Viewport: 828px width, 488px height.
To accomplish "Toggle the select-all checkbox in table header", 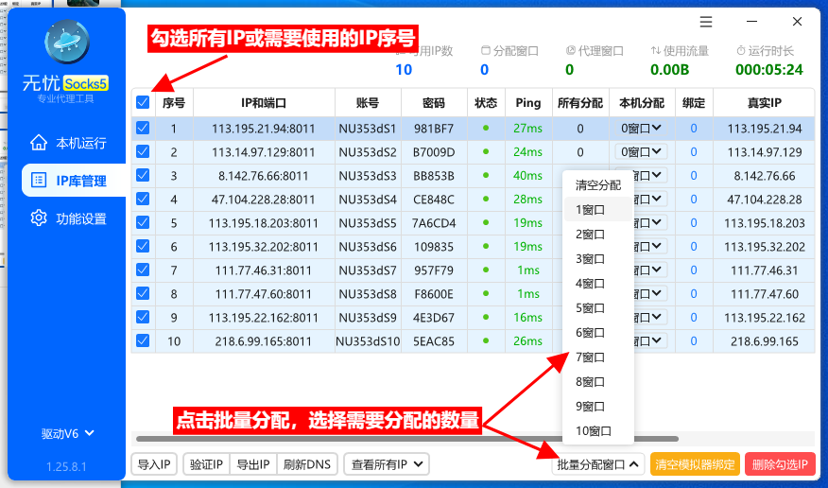I will [143, 102].
